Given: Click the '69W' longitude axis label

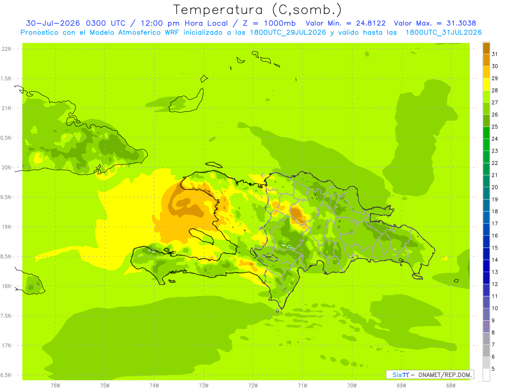Looking at the screenshot, I should coord(401,386).
